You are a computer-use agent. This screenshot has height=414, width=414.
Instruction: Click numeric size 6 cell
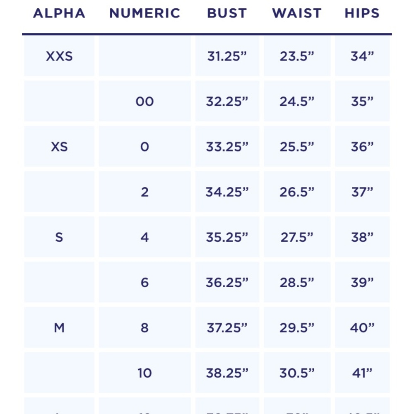[x=144, y=282]
